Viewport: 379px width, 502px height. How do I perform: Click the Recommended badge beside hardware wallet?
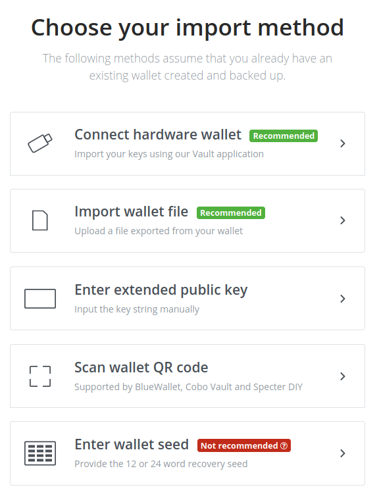(284, 136)
